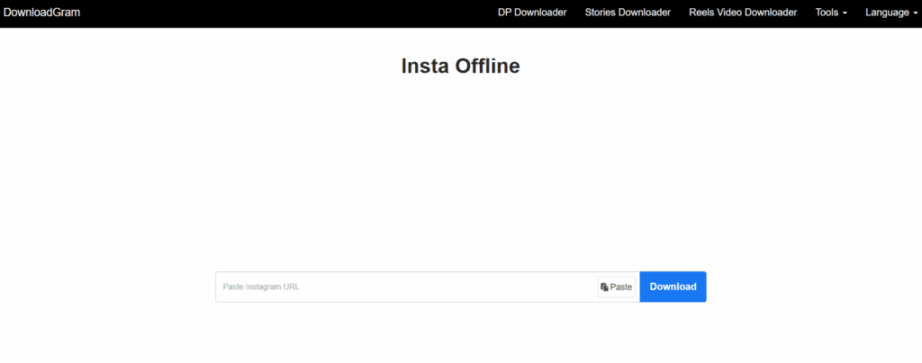Click the blue Download button
This screenshot has width=922, height=363.
(x=673, y=287)
